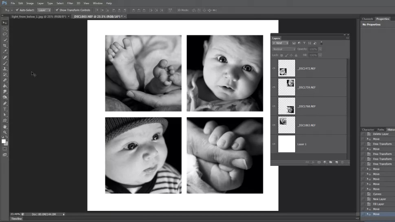Select the Brush tool
Image resolution: width=395 pixels, height=222 pixels.
[x=5, y=63]
